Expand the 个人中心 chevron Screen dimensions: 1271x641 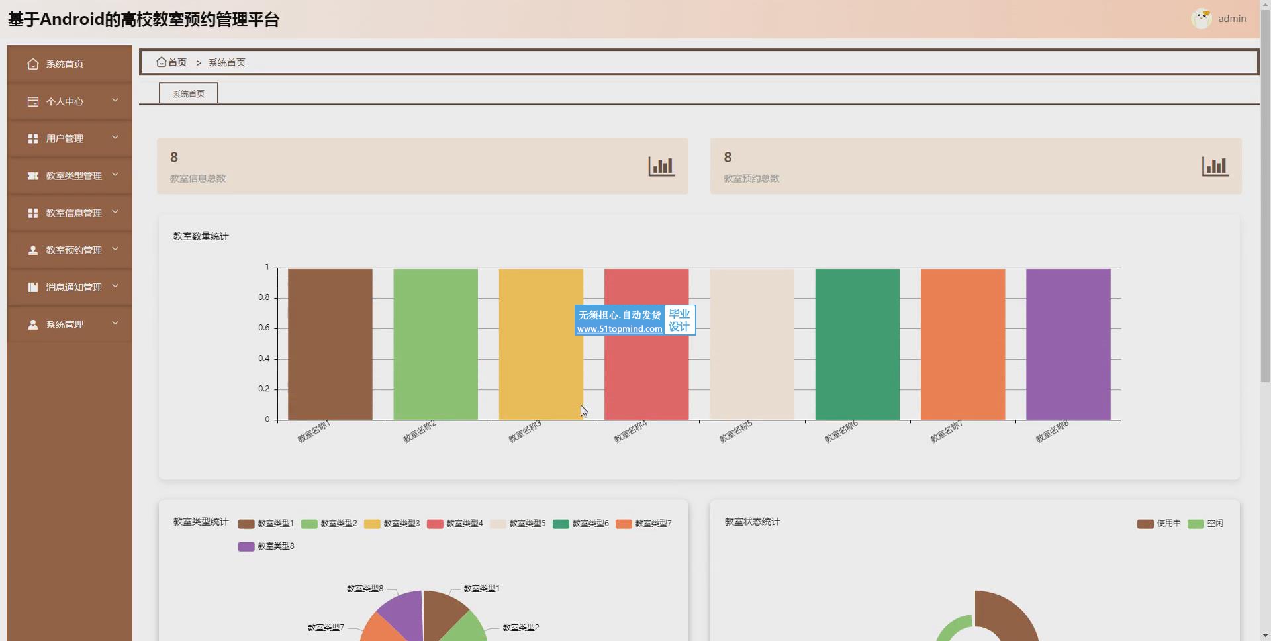(x=115, y=101)
